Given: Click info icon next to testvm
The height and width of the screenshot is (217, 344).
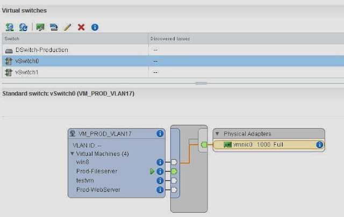Looking at the screenshot, I should coord(160,181).
